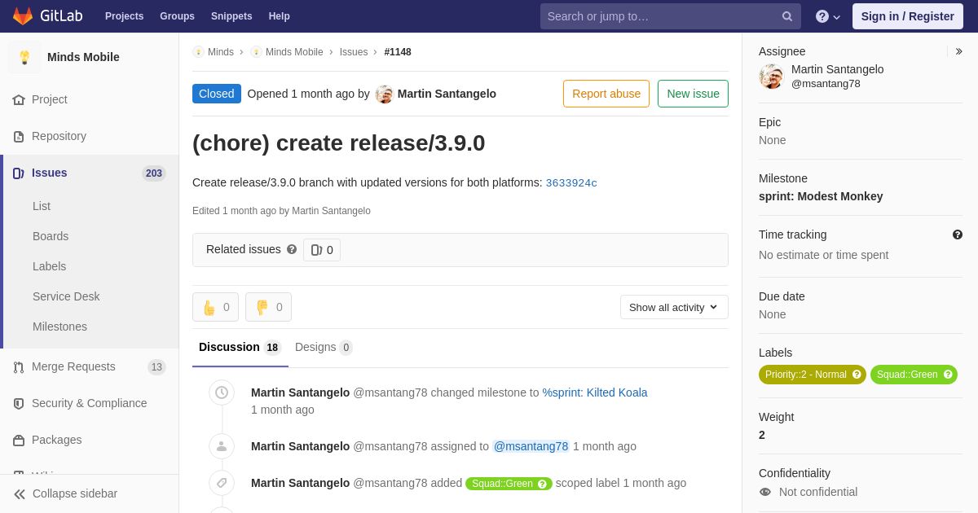Screen dimensions: 978x513
Task: Click the #1148 breadcrumb link
Action: [x=398, y=52]
